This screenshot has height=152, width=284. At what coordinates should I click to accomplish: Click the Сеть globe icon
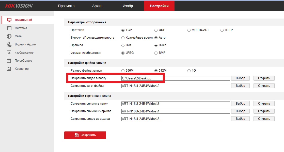point(9,36)
